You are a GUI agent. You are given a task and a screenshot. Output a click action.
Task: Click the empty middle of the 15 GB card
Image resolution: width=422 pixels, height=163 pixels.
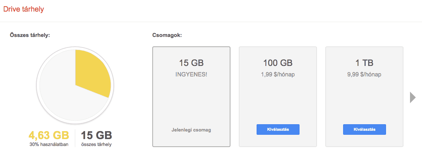[x=191, y=101]
